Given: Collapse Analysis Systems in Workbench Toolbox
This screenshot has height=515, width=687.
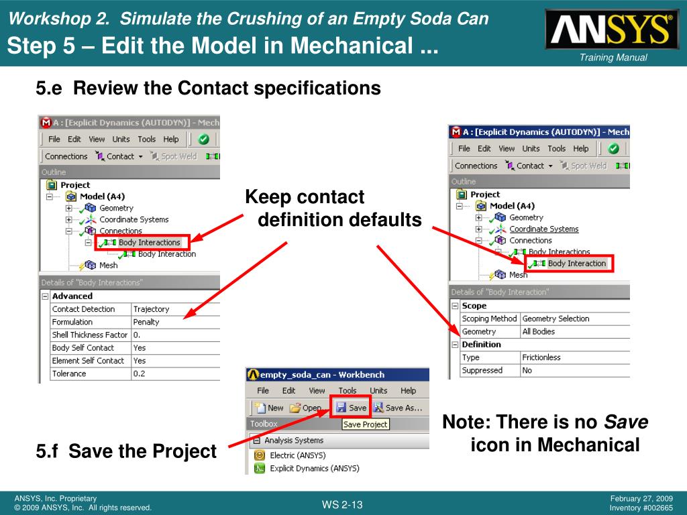Looking at the screenshot, I should 257,441.
